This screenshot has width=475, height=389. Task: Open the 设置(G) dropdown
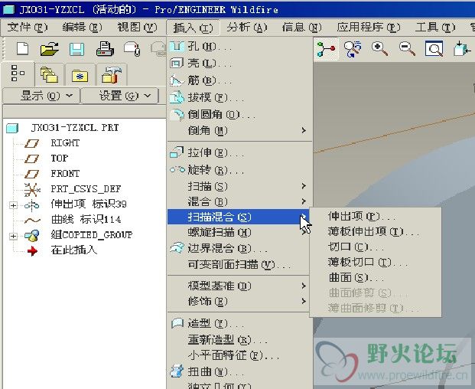click(x=121, y=96)
